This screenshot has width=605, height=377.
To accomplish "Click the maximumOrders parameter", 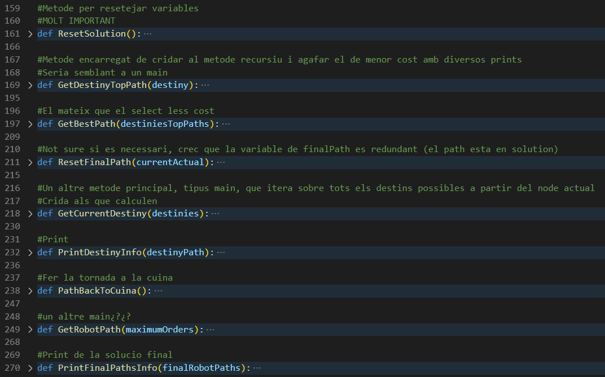I will pos(160,330).
